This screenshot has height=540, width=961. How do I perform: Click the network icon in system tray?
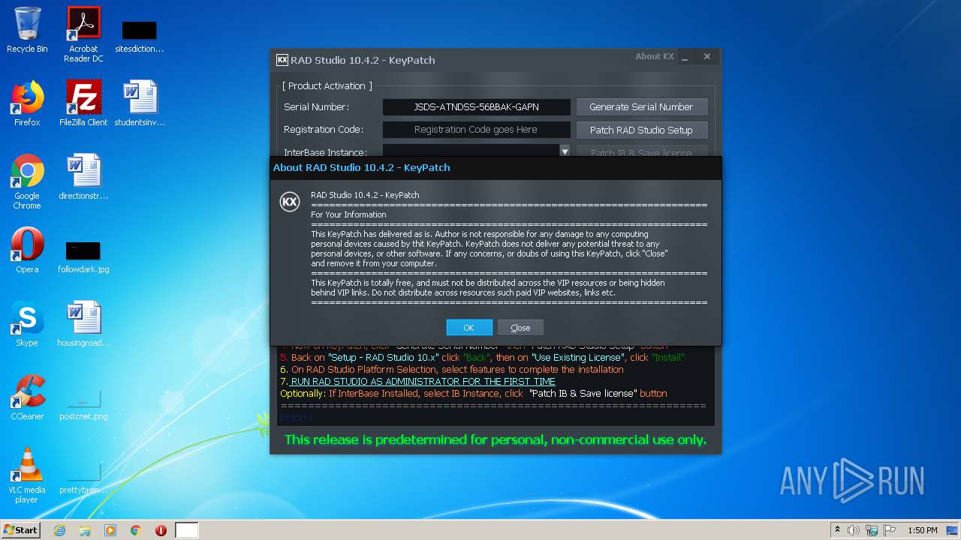pos(872,530)
